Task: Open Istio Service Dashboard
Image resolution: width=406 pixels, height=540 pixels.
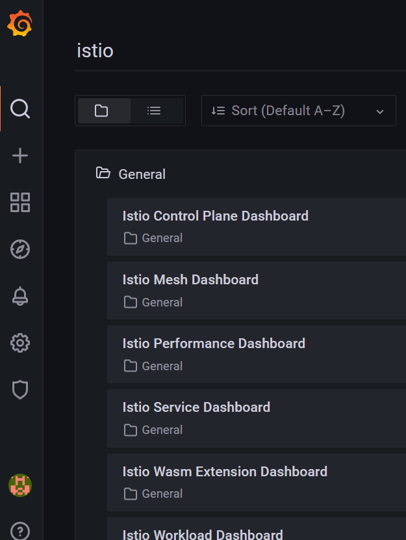Action: 257,418
